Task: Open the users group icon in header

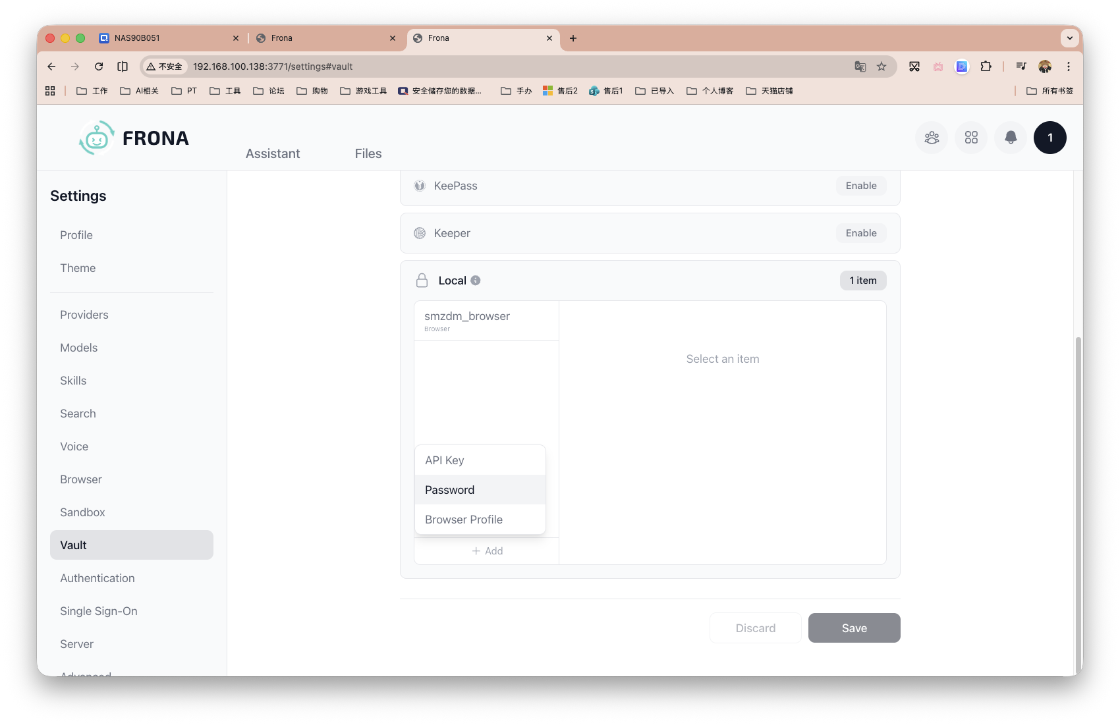Action: pos(932,138)
